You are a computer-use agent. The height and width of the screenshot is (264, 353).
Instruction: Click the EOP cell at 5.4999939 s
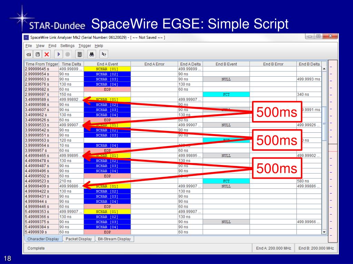pyautogui.click(x=107, y=232)
